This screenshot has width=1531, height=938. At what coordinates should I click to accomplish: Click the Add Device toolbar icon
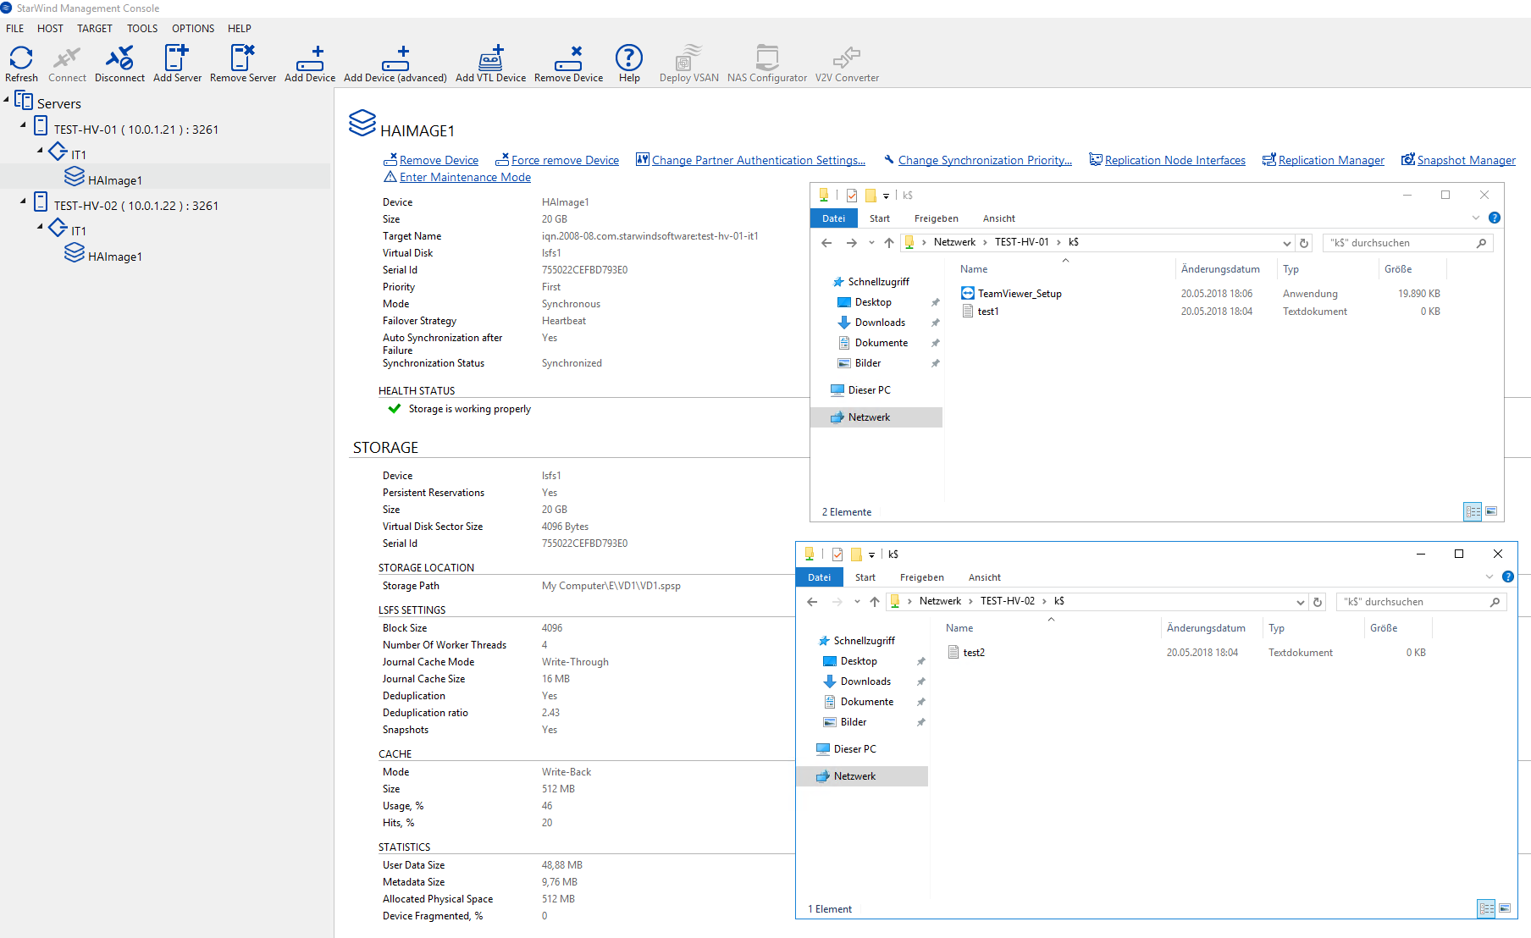pyautogui.click(x=310, y=63)
